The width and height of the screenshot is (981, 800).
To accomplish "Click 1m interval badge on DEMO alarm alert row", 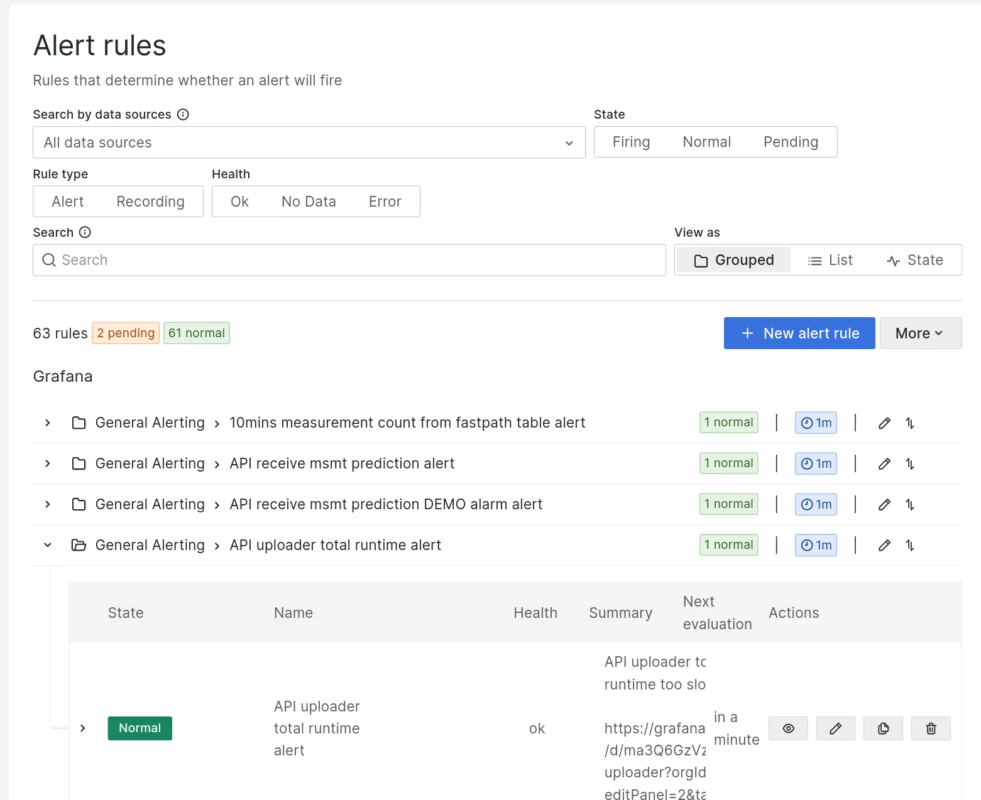I will (816, 504).
